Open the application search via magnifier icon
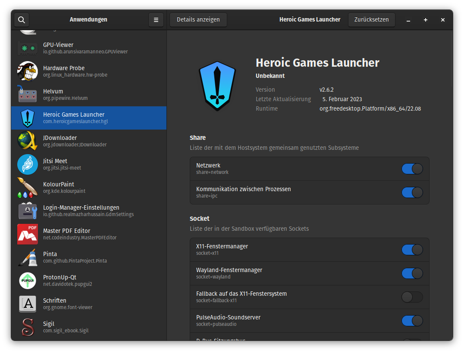This screenshot has width=464, height=353. tap(22, 20)
